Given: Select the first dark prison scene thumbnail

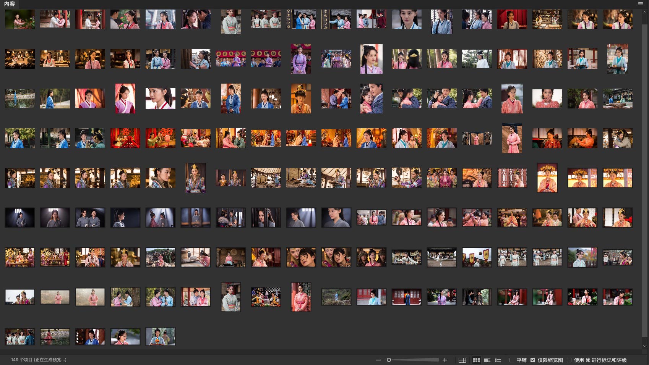Looking at the screenshot, I should pyautogui.click(x=20, y=218).
